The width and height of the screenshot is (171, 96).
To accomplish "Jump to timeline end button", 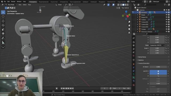I will click(73, 88).
